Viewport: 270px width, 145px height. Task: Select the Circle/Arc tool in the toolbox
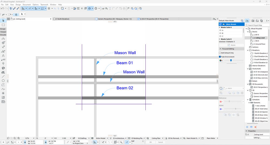click(3, 81)
